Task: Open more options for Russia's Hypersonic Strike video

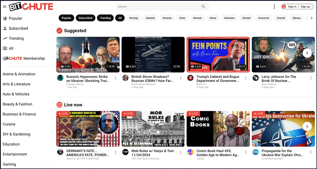Action: click(115, 78)
